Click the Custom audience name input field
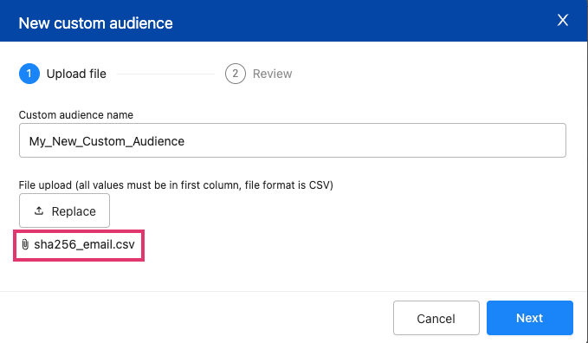 pyautogui.click(x=293, y=140)
